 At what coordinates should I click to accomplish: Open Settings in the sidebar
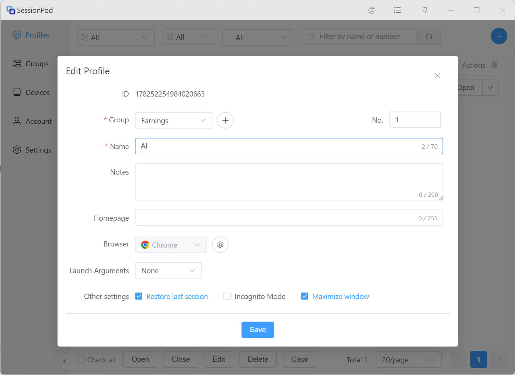(32, 150)
